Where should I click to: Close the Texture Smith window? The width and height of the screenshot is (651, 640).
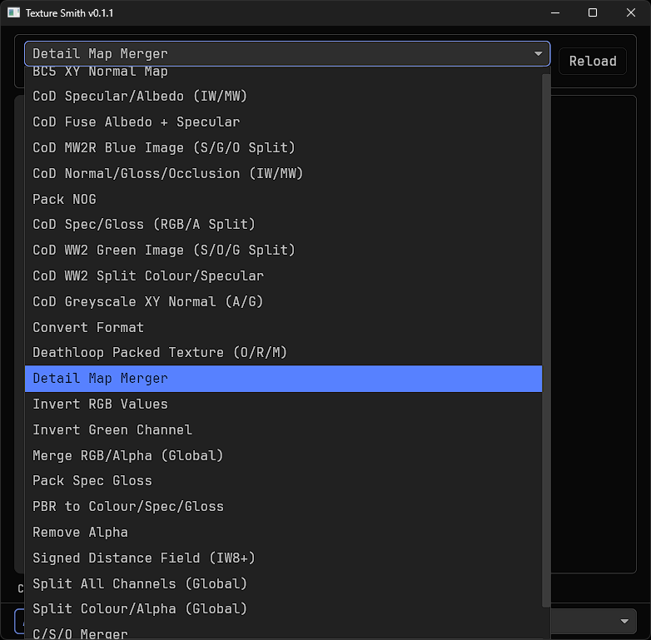pyautogui.click(x=631, y=12)
